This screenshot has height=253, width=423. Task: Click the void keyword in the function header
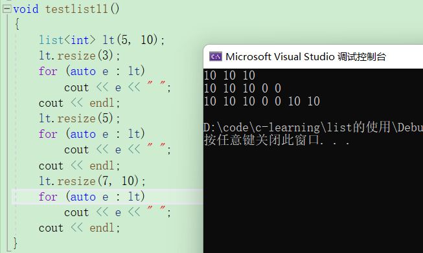pyautogui.click(x=26, y=9)
